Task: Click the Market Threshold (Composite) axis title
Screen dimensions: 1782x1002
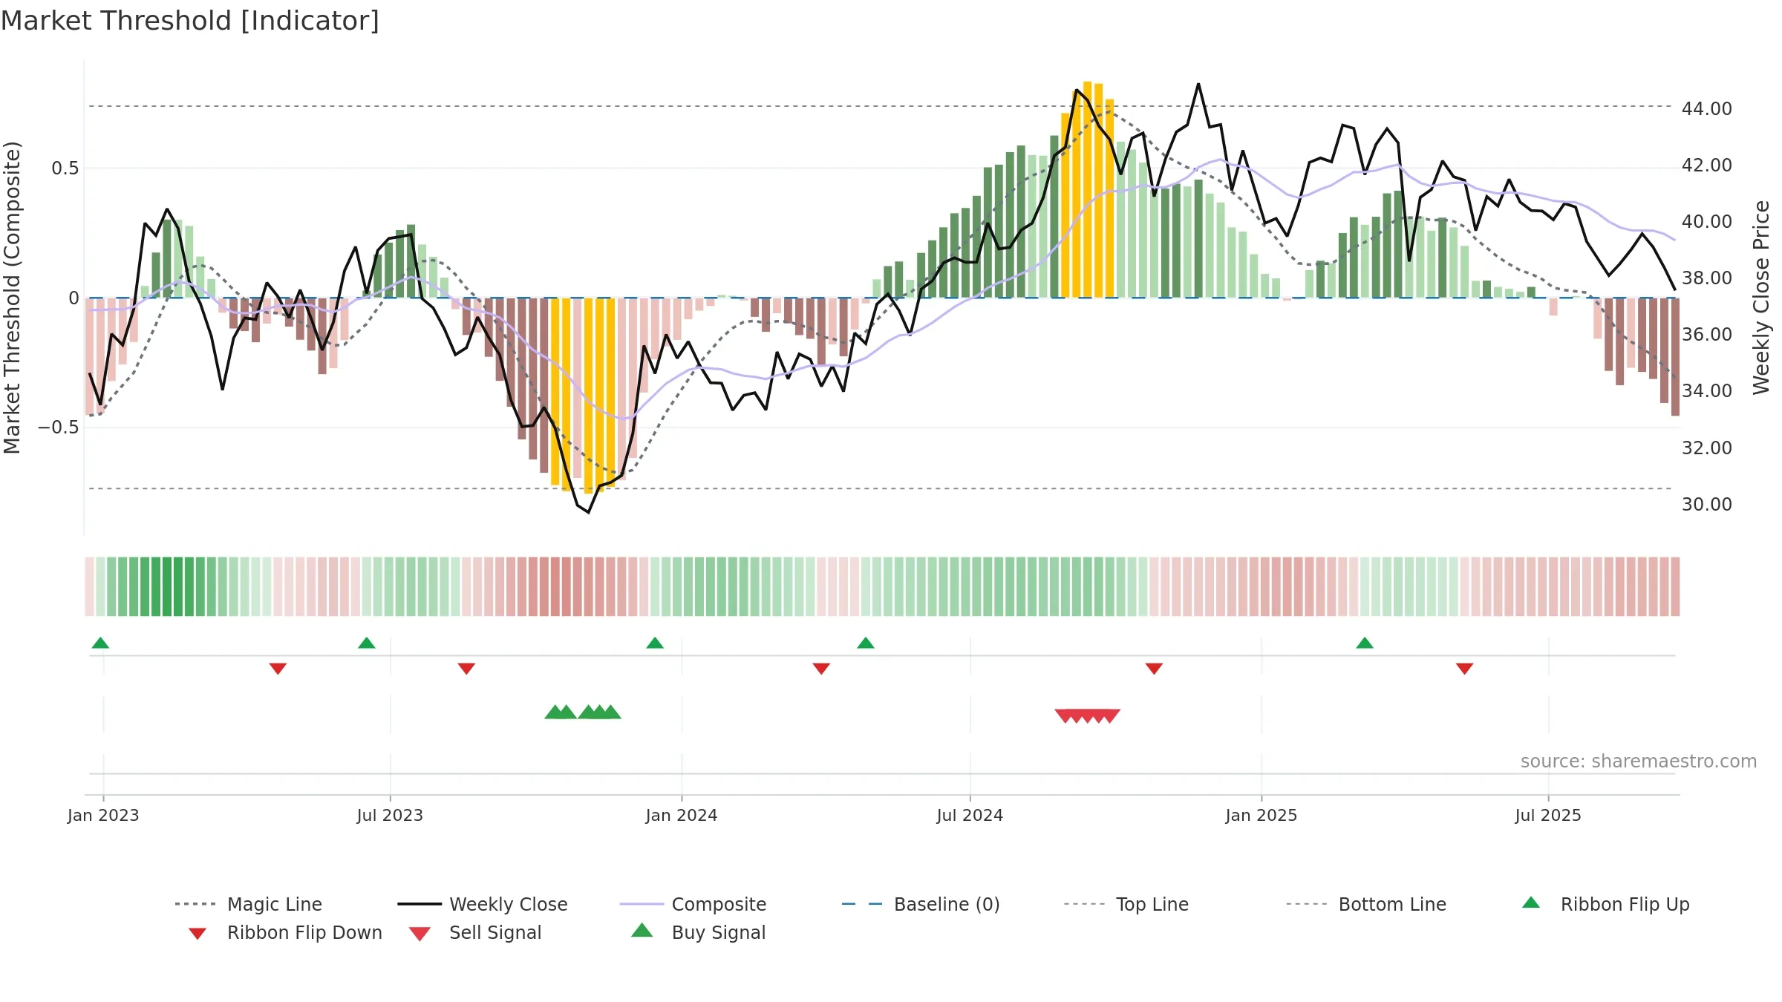Action: [x=12, y=297]
